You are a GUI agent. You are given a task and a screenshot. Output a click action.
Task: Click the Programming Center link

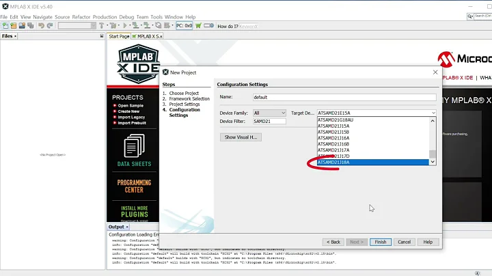135,187
